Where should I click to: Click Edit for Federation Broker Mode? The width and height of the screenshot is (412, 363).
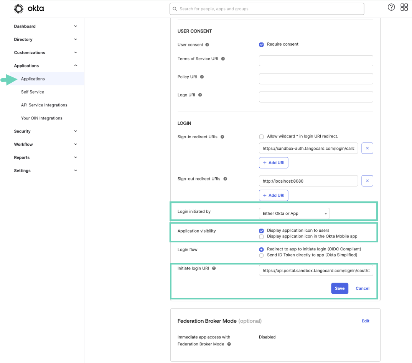[x=365, y=321]
